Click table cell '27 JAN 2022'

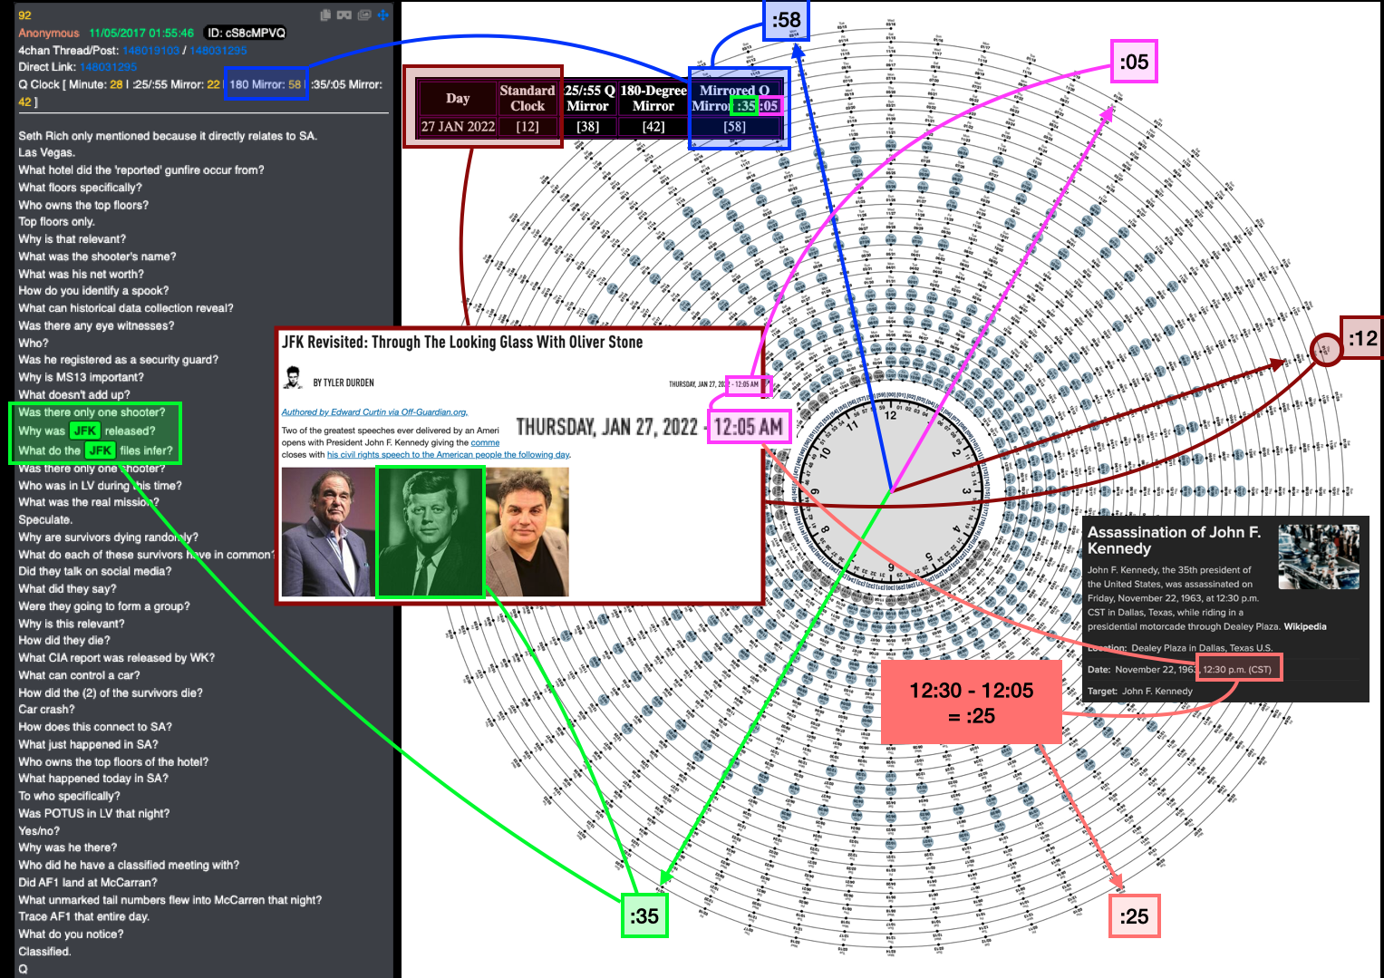pos(458,127)
